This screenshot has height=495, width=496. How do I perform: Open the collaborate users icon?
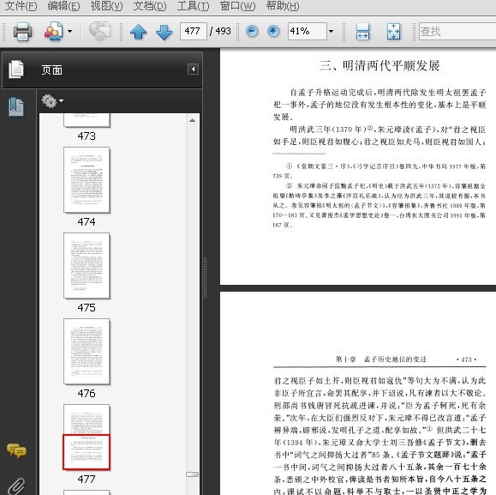[x=54, y=31]
